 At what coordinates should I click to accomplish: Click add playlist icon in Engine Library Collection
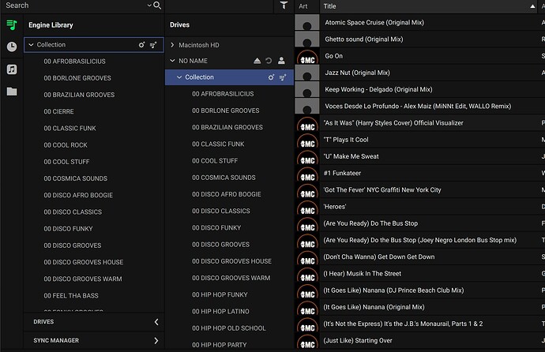pyautogui.click(x=153, y=45)
